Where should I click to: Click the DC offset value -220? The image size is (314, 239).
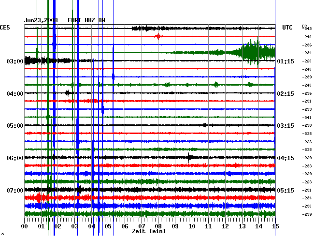coord(307,61)
